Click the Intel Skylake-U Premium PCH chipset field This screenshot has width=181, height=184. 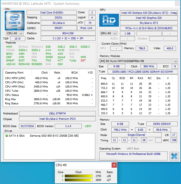(57, 119)
